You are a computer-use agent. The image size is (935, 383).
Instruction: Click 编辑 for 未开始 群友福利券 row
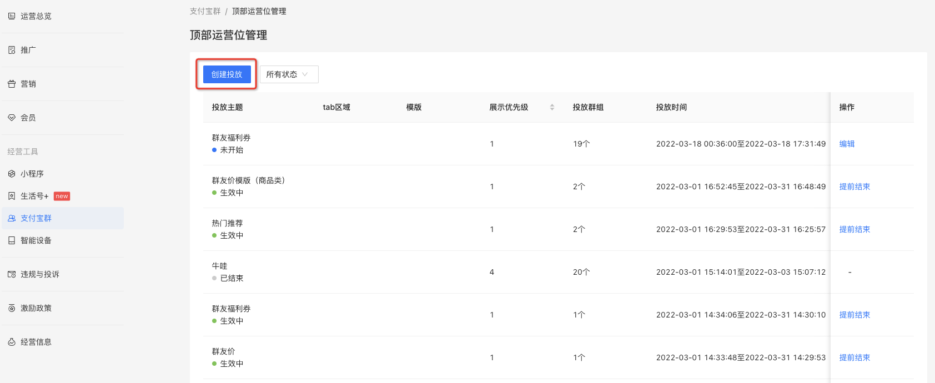(x=847, y=144)
